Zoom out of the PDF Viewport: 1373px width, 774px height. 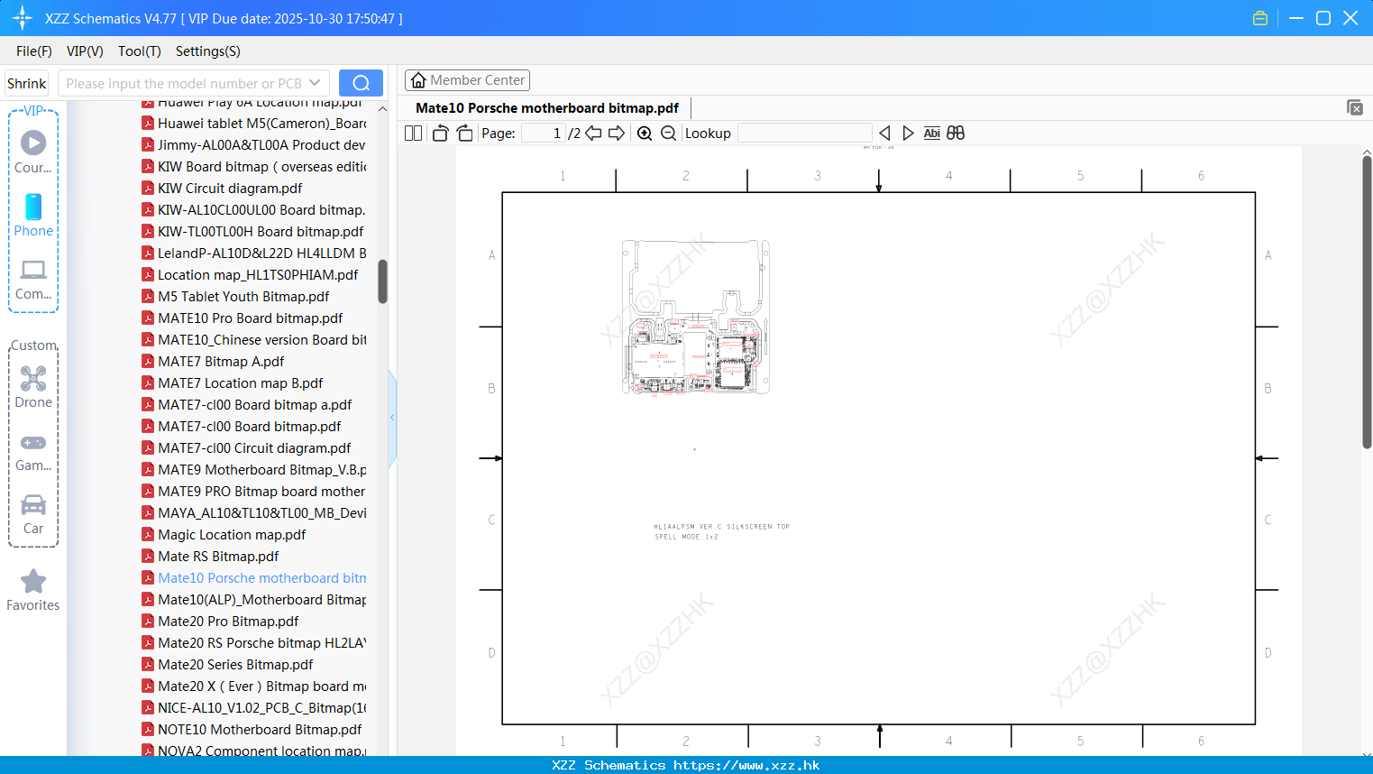tap(668, 134)
